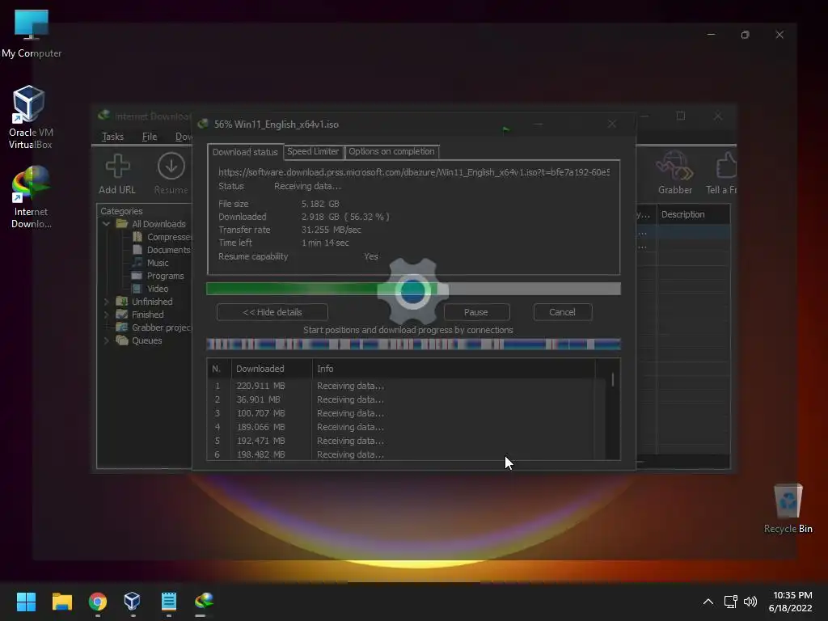Image resolution: width=828 pixels, height=621 pixels.
Task: Click the connections progress segment bar
Action: tap(413, 344)
